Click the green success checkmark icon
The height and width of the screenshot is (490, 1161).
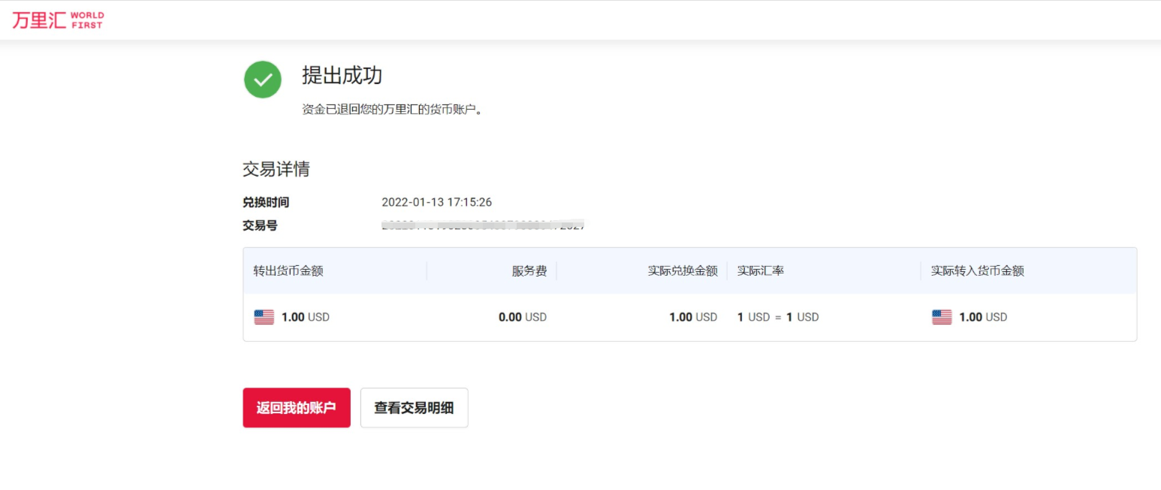point(263,80)
